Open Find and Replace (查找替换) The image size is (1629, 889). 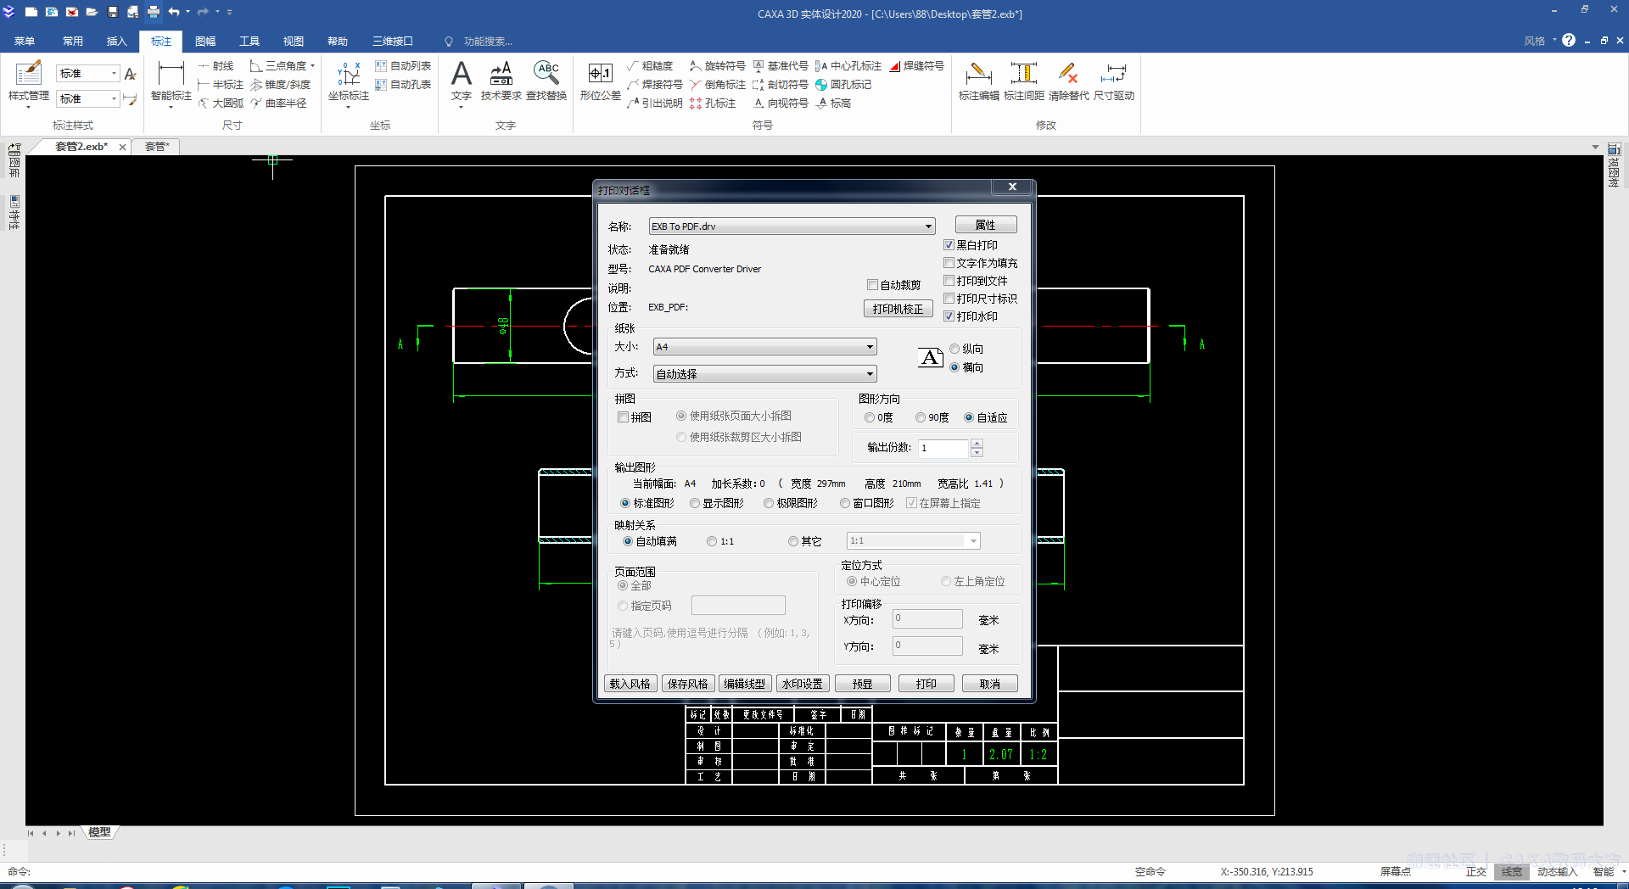[x=546, y=81]
